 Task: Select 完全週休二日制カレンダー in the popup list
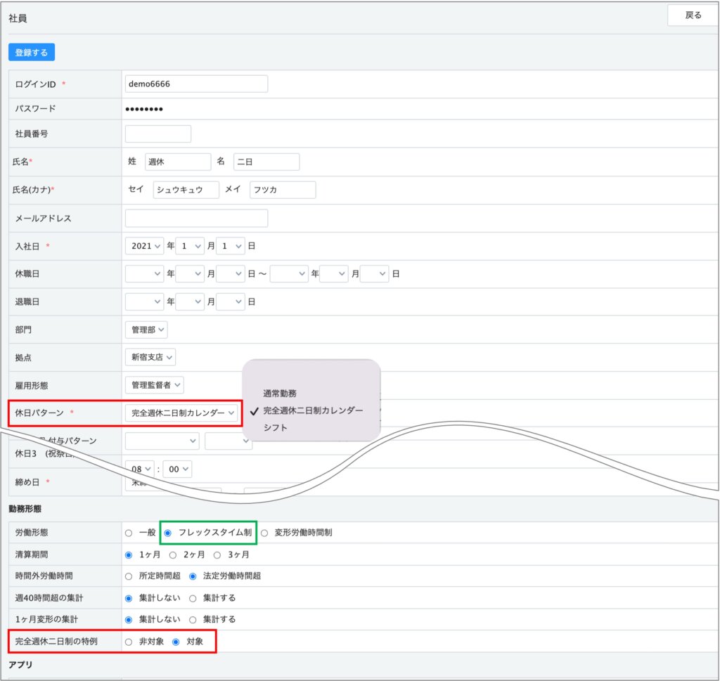click(x=313, y=410)
